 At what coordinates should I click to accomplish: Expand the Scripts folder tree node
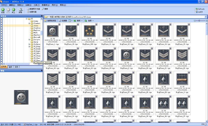(x=29, y=40)
